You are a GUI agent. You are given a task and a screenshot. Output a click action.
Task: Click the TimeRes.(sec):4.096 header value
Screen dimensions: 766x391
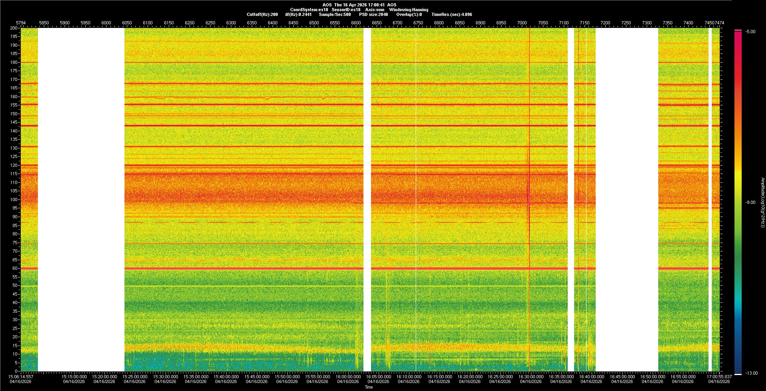coord(452,14)
